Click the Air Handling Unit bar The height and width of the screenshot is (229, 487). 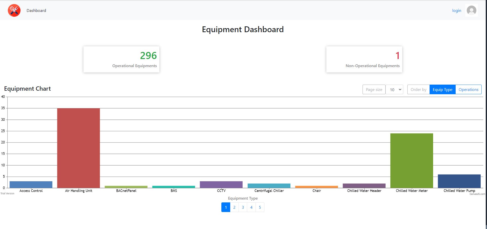point(78,147)
